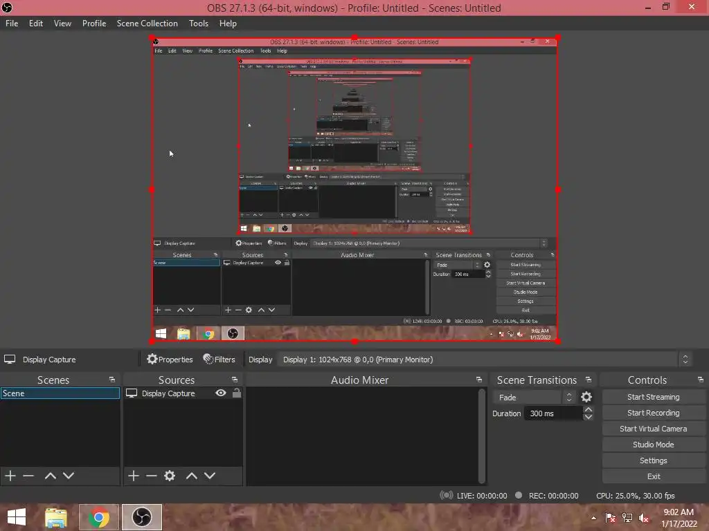Open network tray icon

coord(627,518)
